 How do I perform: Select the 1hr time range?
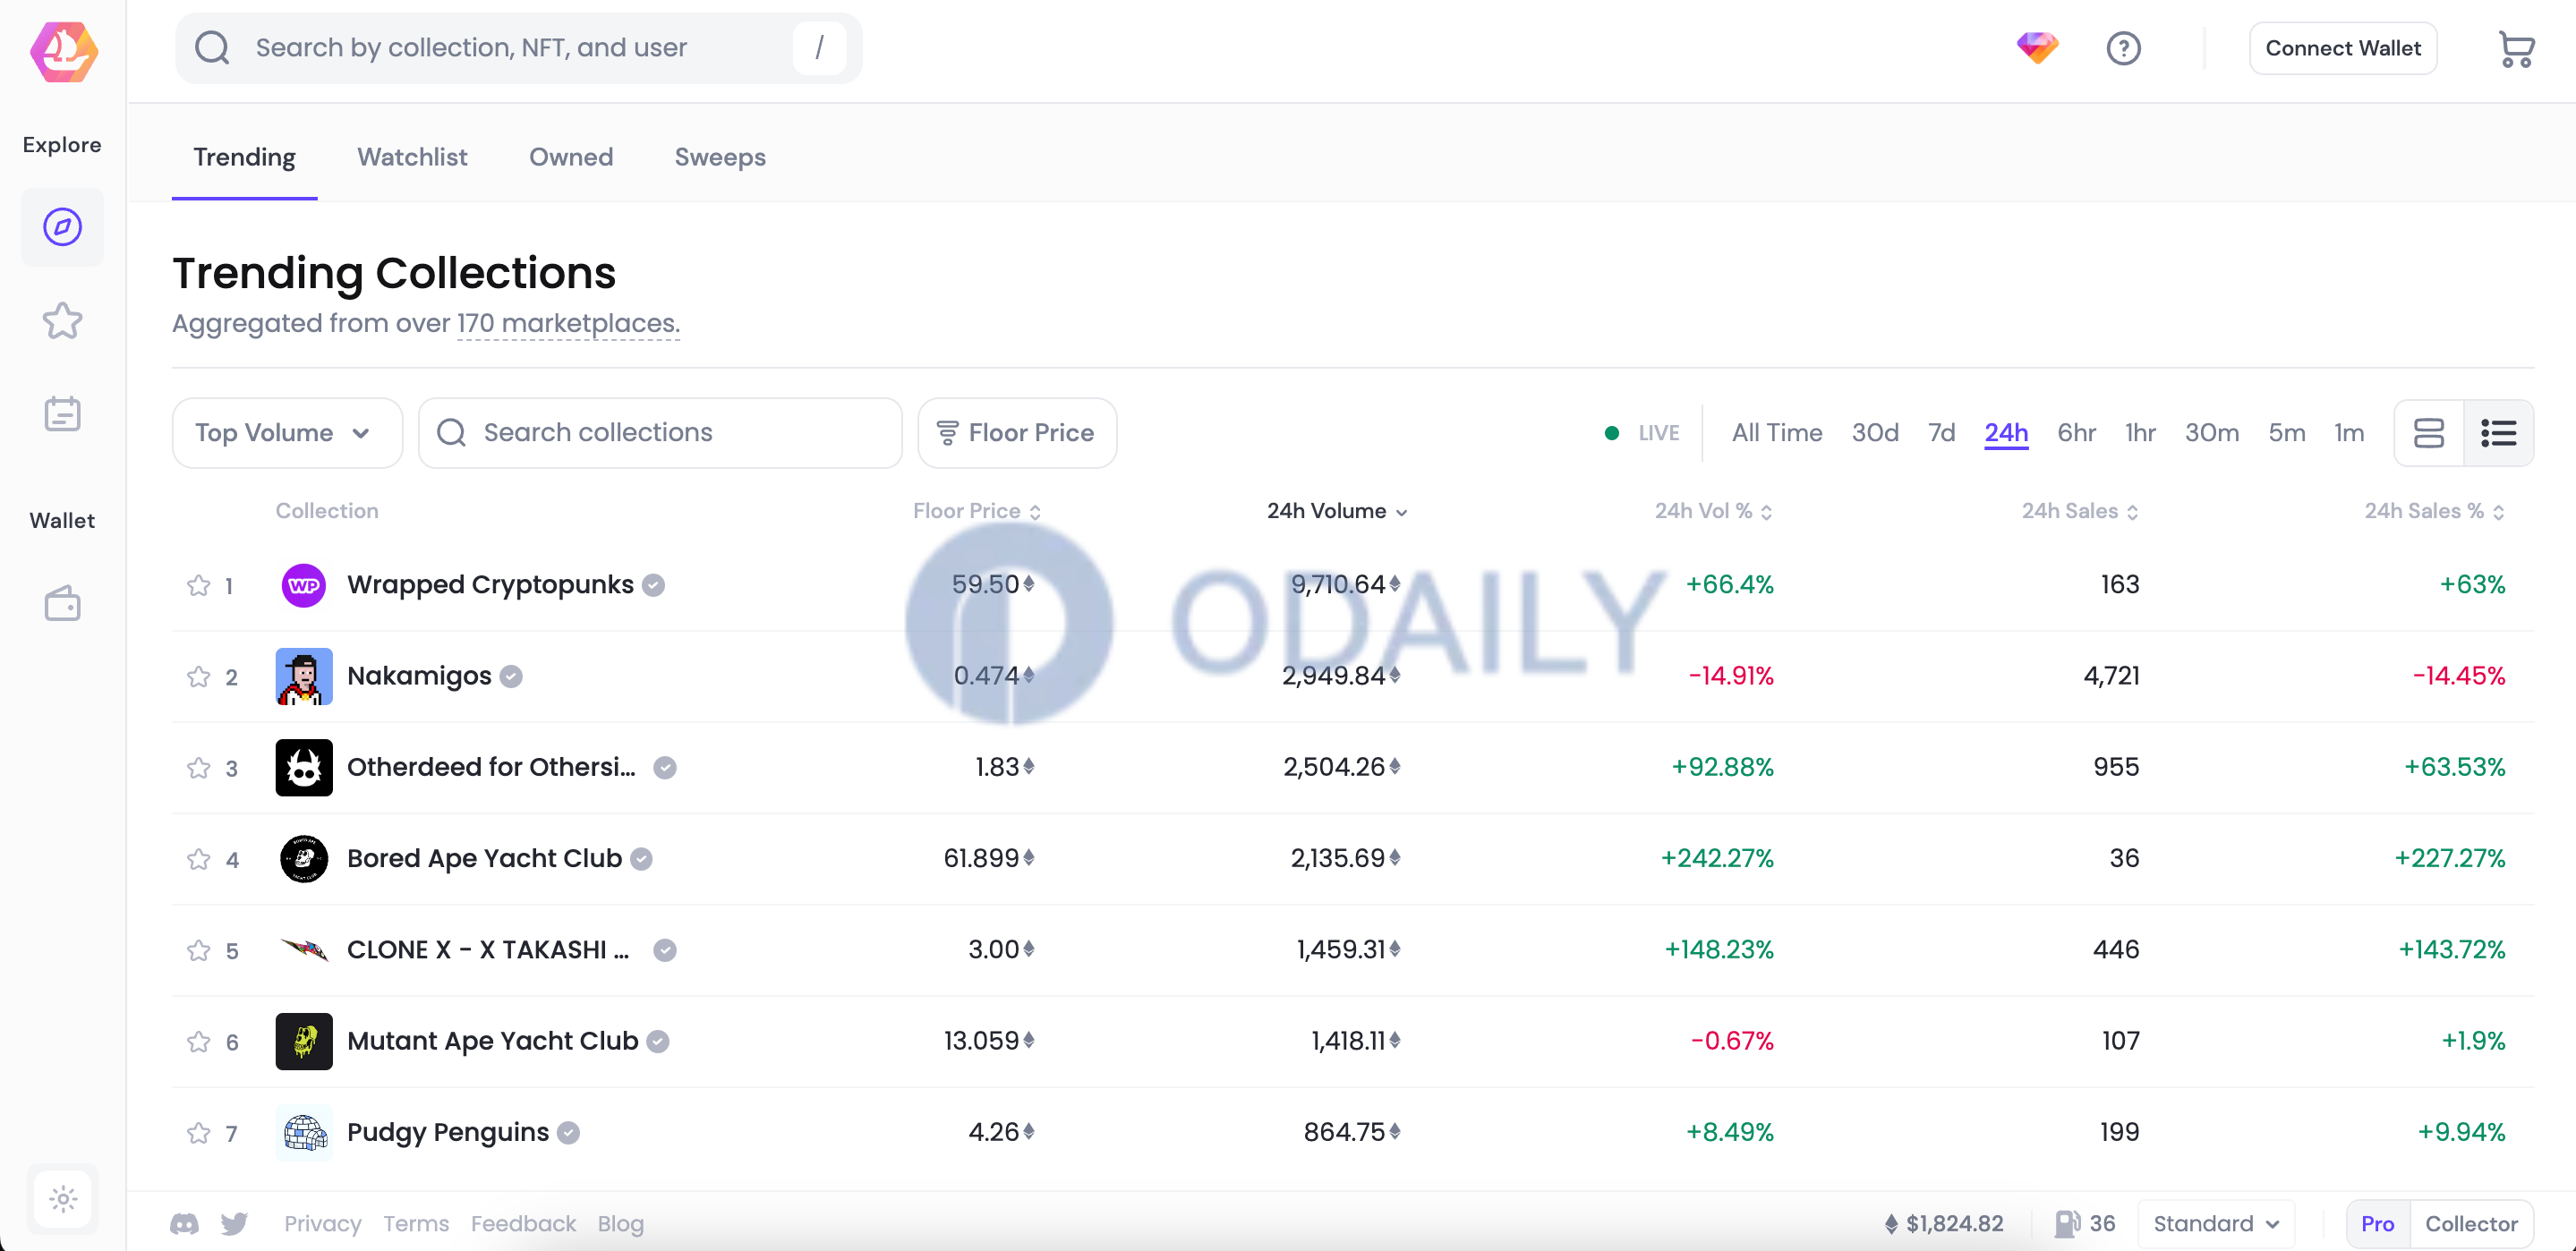pyautogui.click(x=2140, y=433)
